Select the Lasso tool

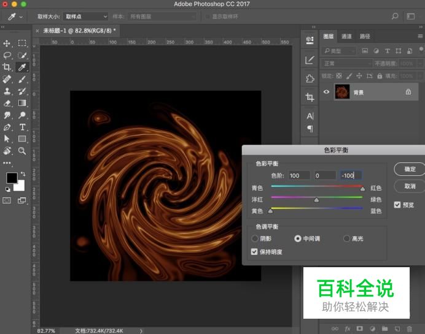click(x=7, y=55)
